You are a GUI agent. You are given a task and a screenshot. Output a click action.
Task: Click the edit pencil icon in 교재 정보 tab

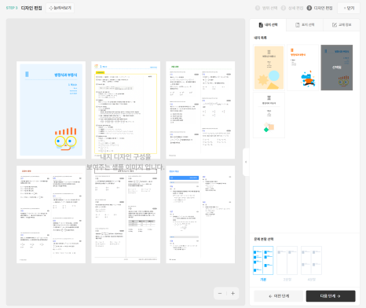click(335, 25)
